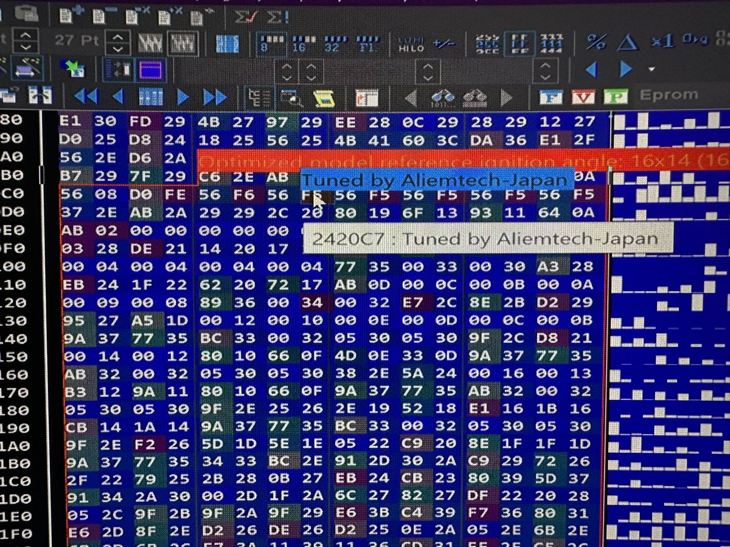
Task: Click the gray next-result right arrow
Action: 506,97
